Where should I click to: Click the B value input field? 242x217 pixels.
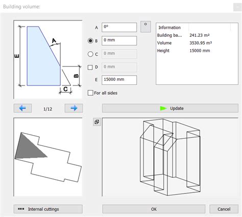click(x=119, y=40)
